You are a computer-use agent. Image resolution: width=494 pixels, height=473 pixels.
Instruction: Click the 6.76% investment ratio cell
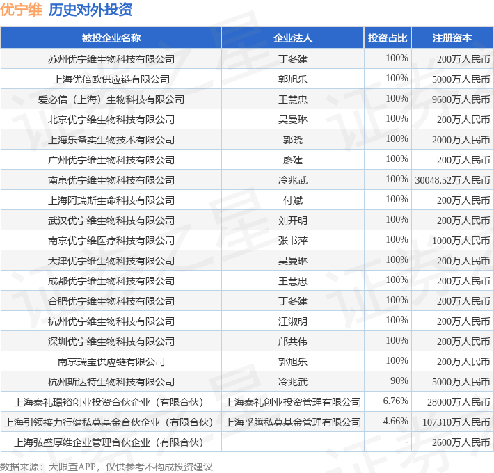388,402
